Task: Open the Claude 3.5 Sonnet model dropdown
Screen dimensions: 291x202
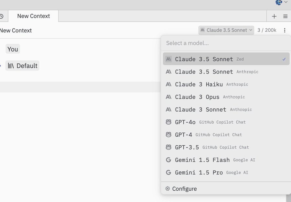Action: pos(226,30)
